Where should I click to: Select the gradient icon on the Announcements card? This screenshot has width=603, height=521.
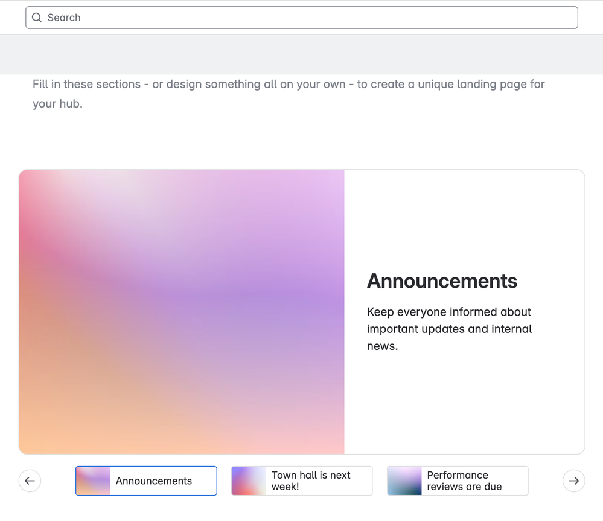tap(92, 481)
